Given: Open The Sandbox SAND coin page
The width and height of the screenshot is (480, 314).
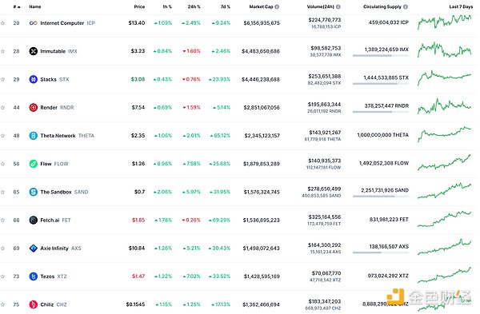Looking at the screenshot, I should pos(64,192).
